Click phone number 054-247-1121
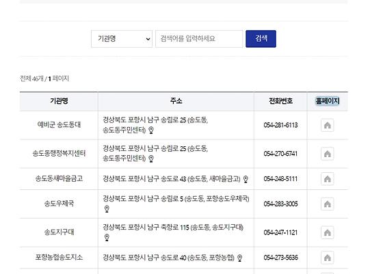The width and height of the screenshot is (383, 274). point(280,233)
